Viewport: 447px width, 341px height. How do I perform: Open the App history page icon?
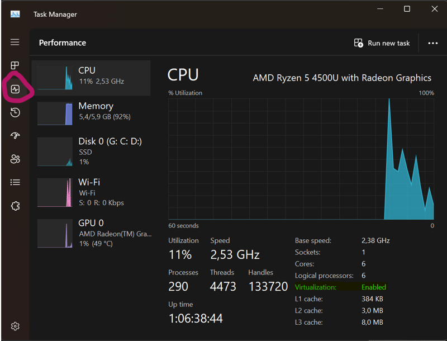click(x=15, y=112)
